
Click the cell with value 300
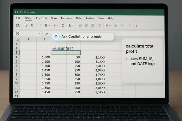coord(74,75)
